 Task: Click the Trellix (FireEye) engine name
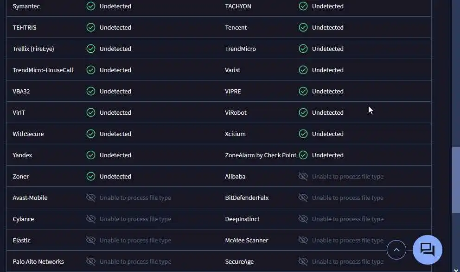pyautogui.click(x=33, y=49)
